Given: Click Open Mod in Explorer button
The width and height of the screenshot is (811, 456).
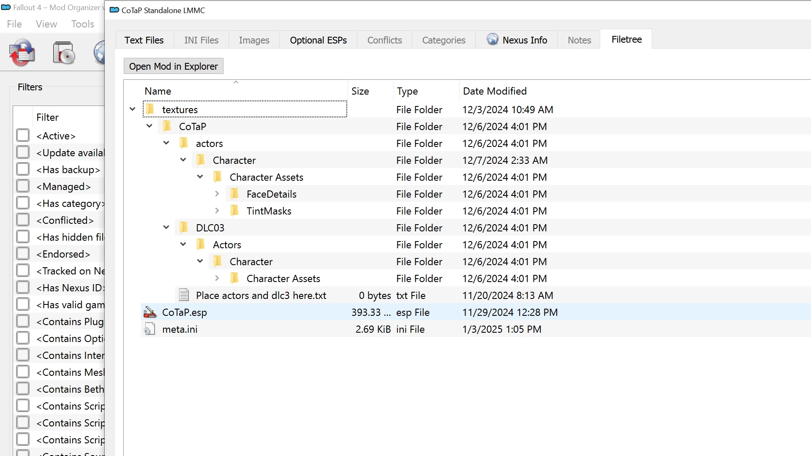Looking at the screenshot, I should tap(173, 66).
